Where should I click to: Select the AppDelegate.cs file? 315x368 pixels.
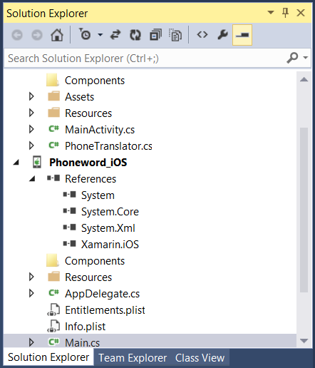(x=103, y=294)
